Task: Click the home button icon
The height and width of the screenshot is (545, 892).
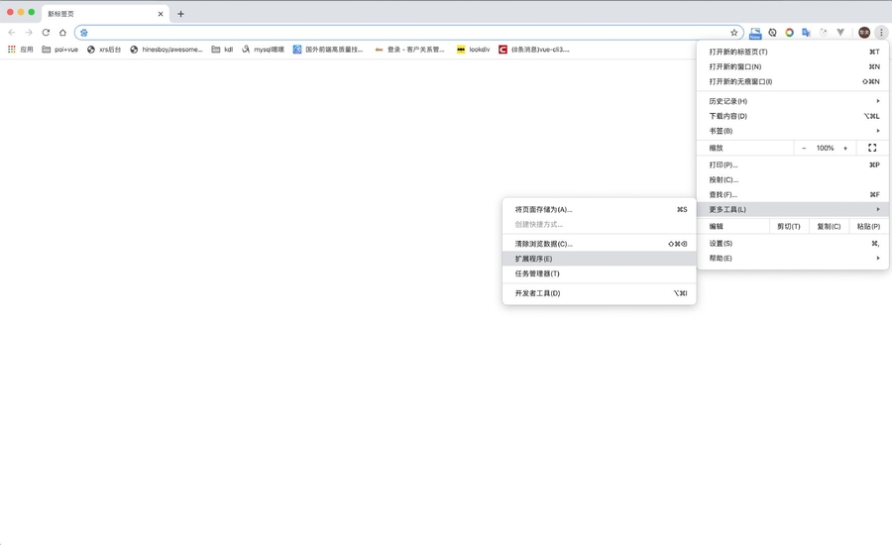Action: coord(62,32)
